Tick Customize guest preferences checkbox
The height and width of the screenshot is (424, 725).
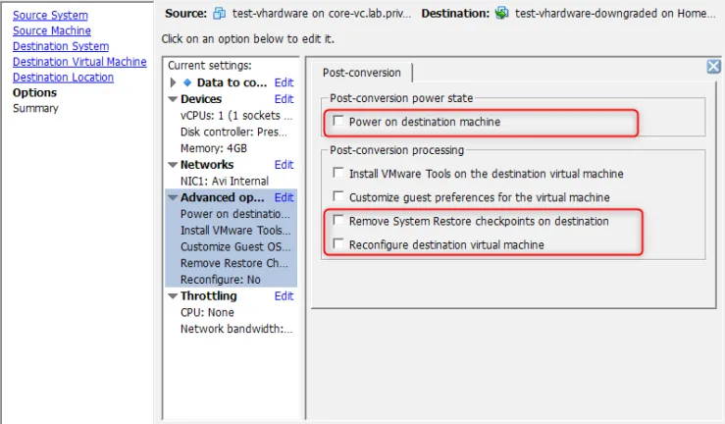(x=338, y=196)
